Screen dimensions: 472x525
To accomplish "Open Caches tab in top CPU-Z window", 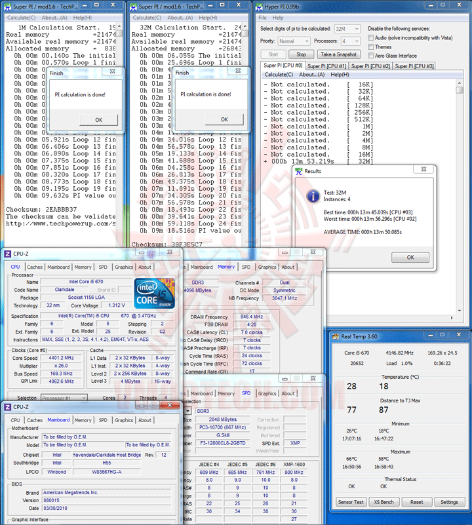I will [35, 267].
